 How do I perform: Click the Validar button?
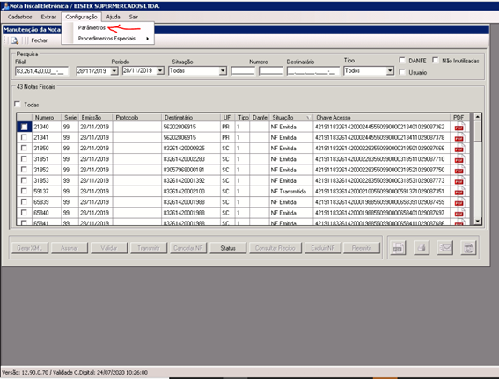[x=109, y=248]
